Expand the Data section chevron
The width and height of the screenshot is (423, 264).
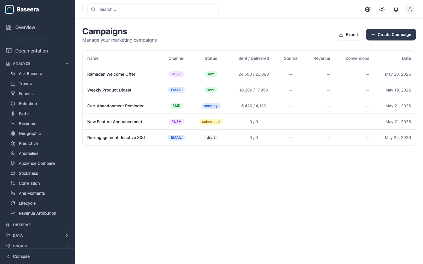67,236
